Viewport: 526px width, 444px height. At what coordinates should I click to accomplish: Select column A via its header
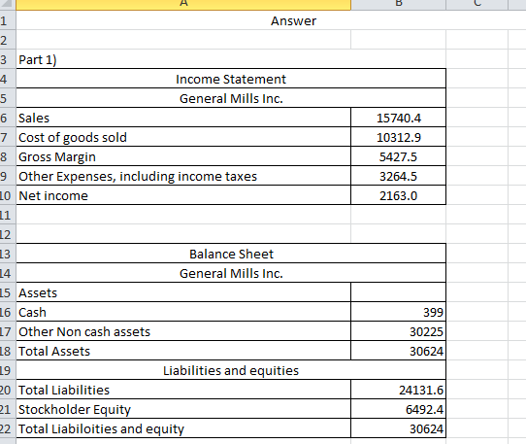183,4
